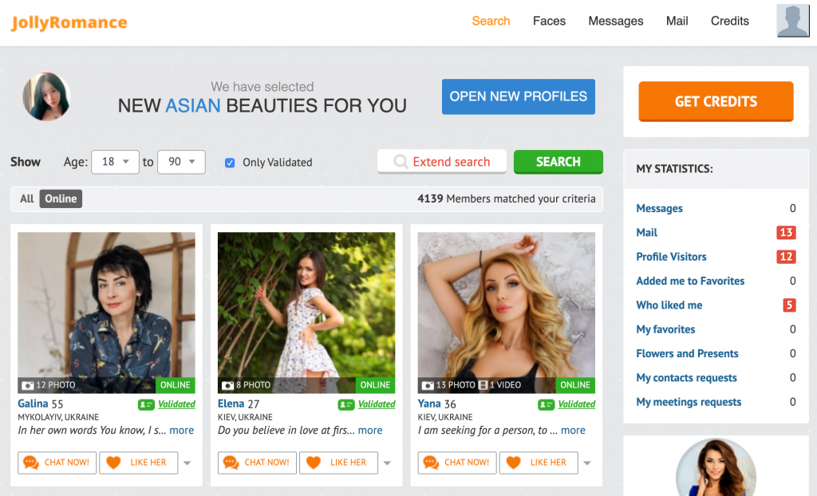Open the Profile Visitors link
817x496 pixels.
[671, 256]
